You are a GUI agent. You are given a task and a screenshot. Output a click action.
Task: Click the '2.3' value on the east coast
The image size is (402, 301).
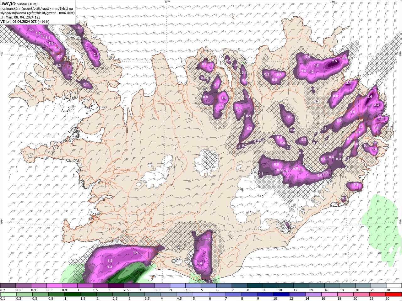click(377, 105)
